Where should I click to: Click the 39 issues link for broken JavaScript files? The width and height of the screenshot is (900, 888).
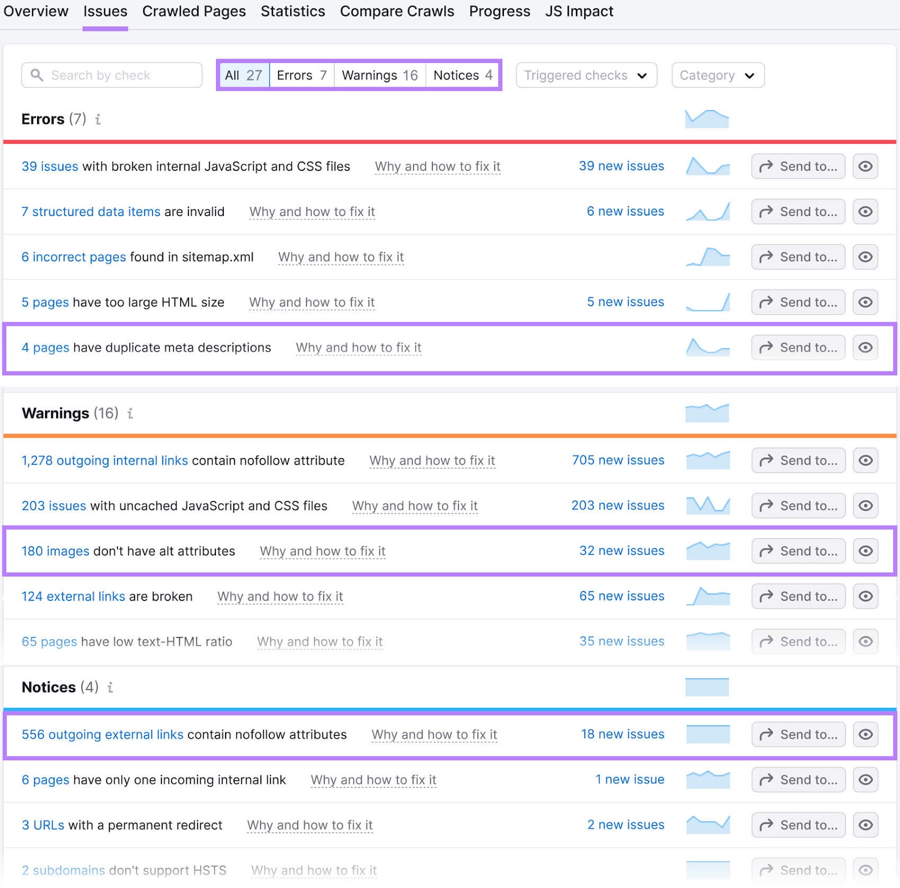pyautogui.click(x=49, y=166)
